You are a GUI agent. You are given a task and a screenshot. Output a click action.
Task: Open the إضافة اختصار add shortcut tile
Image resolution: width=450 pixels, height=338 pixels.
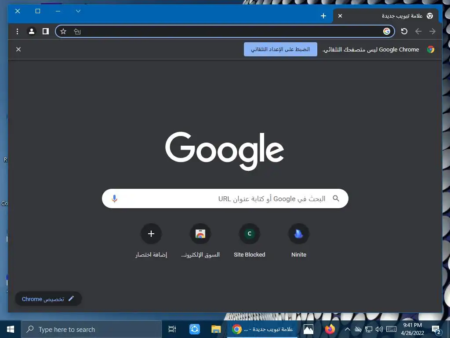(151, 241)
